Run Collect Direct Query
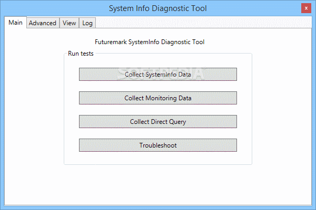The width and height of the screenshot is (316, 210). [158, 122]
